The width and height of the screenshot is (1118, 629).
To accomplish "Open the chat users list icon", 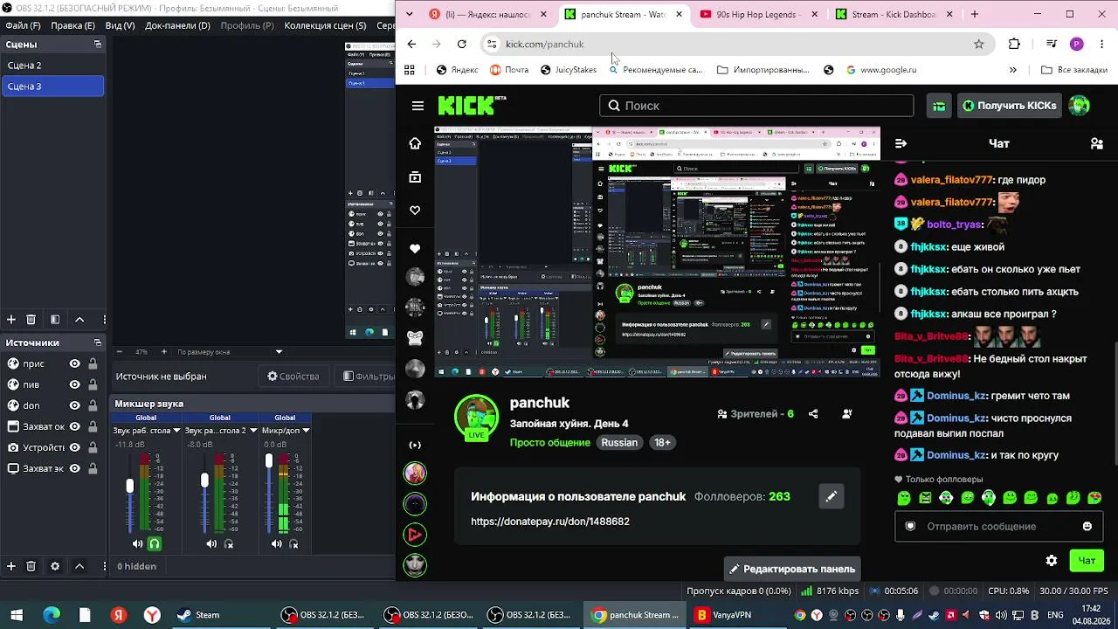I will [1097, 143].
